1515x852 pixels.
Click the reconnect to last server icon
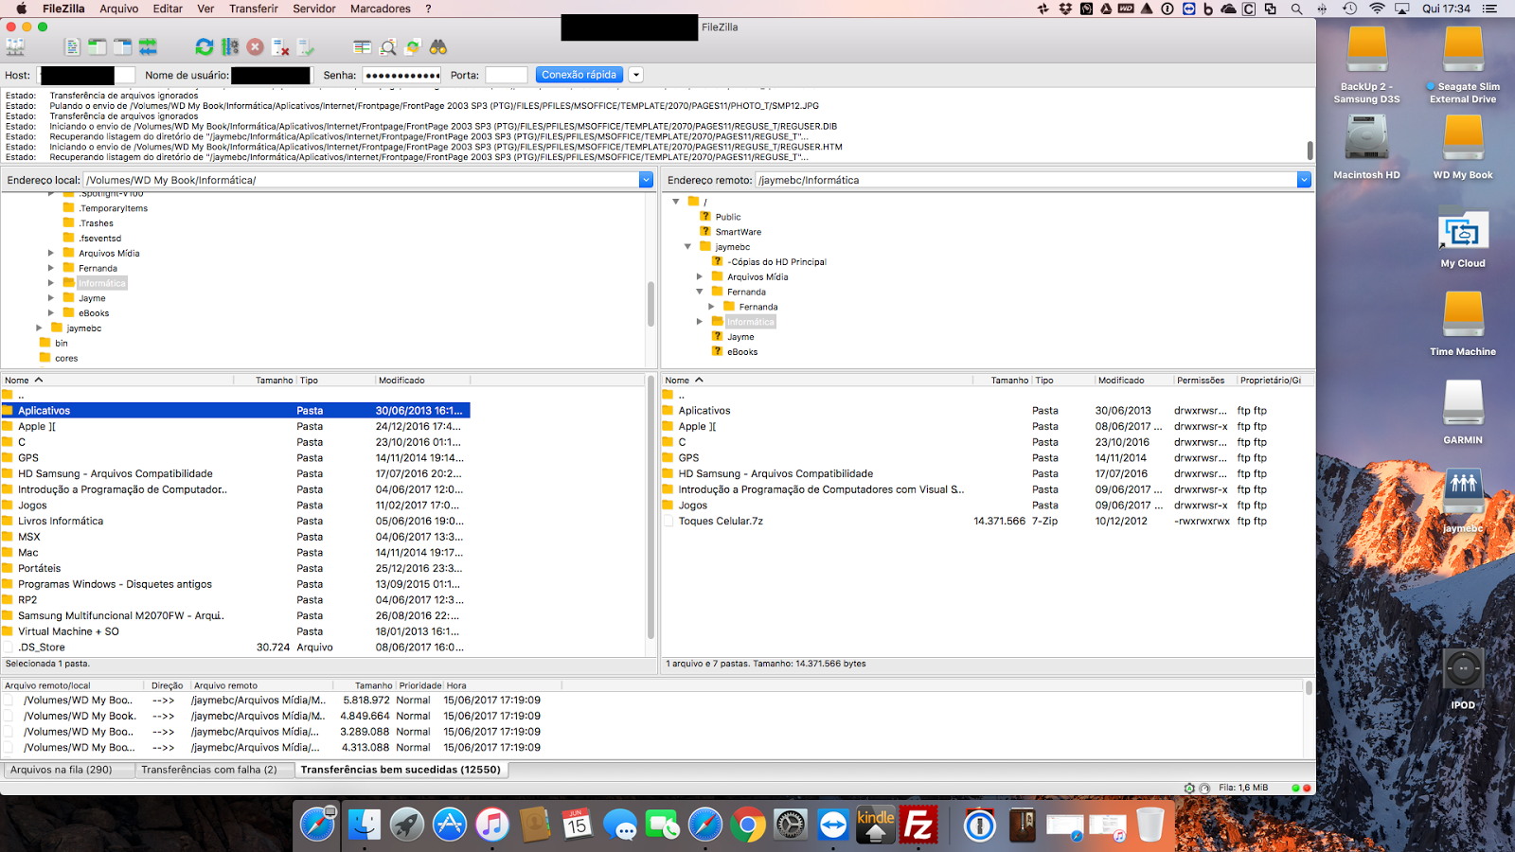pos(305,46)
